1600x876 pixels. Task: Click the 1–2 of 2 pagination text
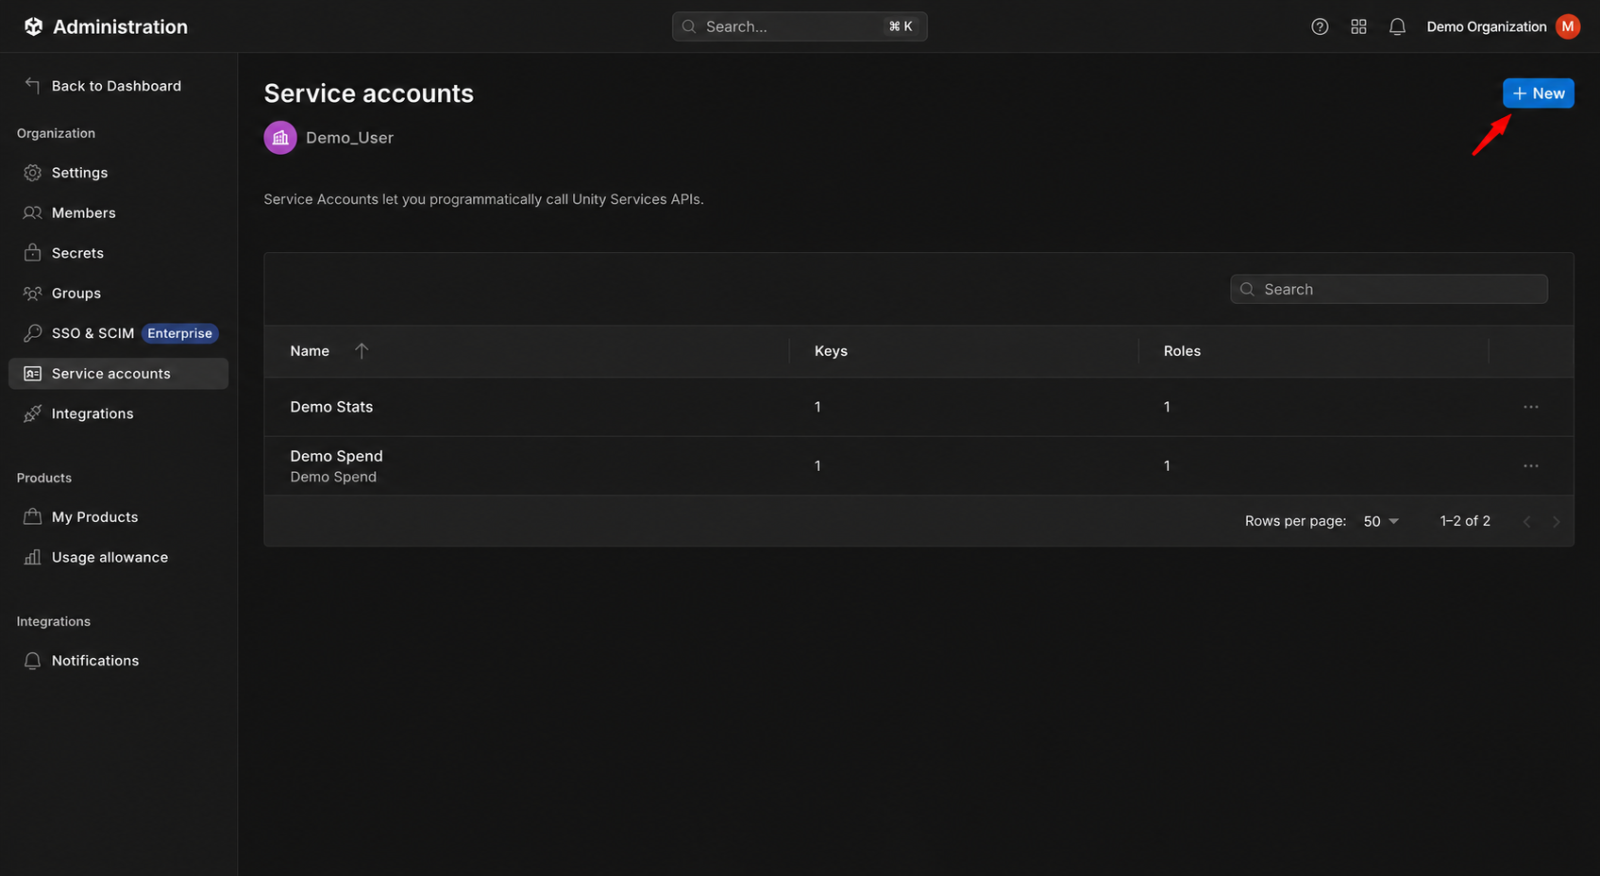[x=1465, y=521]
